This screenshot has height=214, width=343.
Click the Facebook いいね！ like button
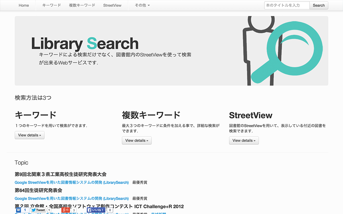point(96,210)
